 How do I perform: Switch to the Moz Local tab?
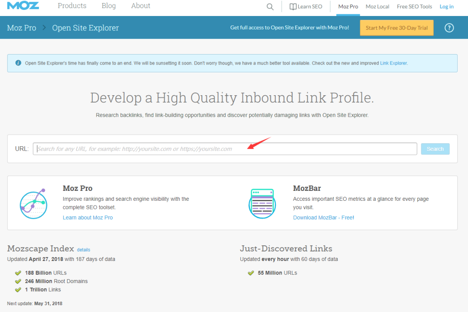pos(377,6)
